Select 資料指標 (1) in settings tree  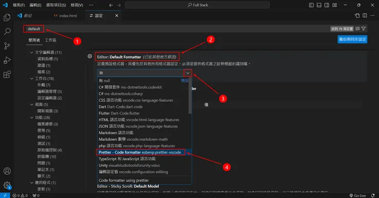pyautogui.click(x=48, y=59)
